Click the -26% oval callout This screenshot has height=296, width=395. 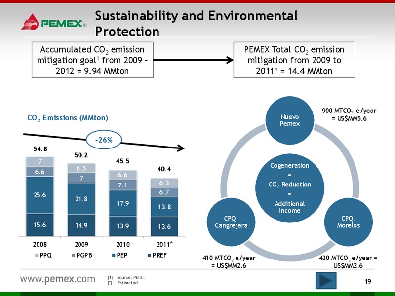[x=104, y=140]
